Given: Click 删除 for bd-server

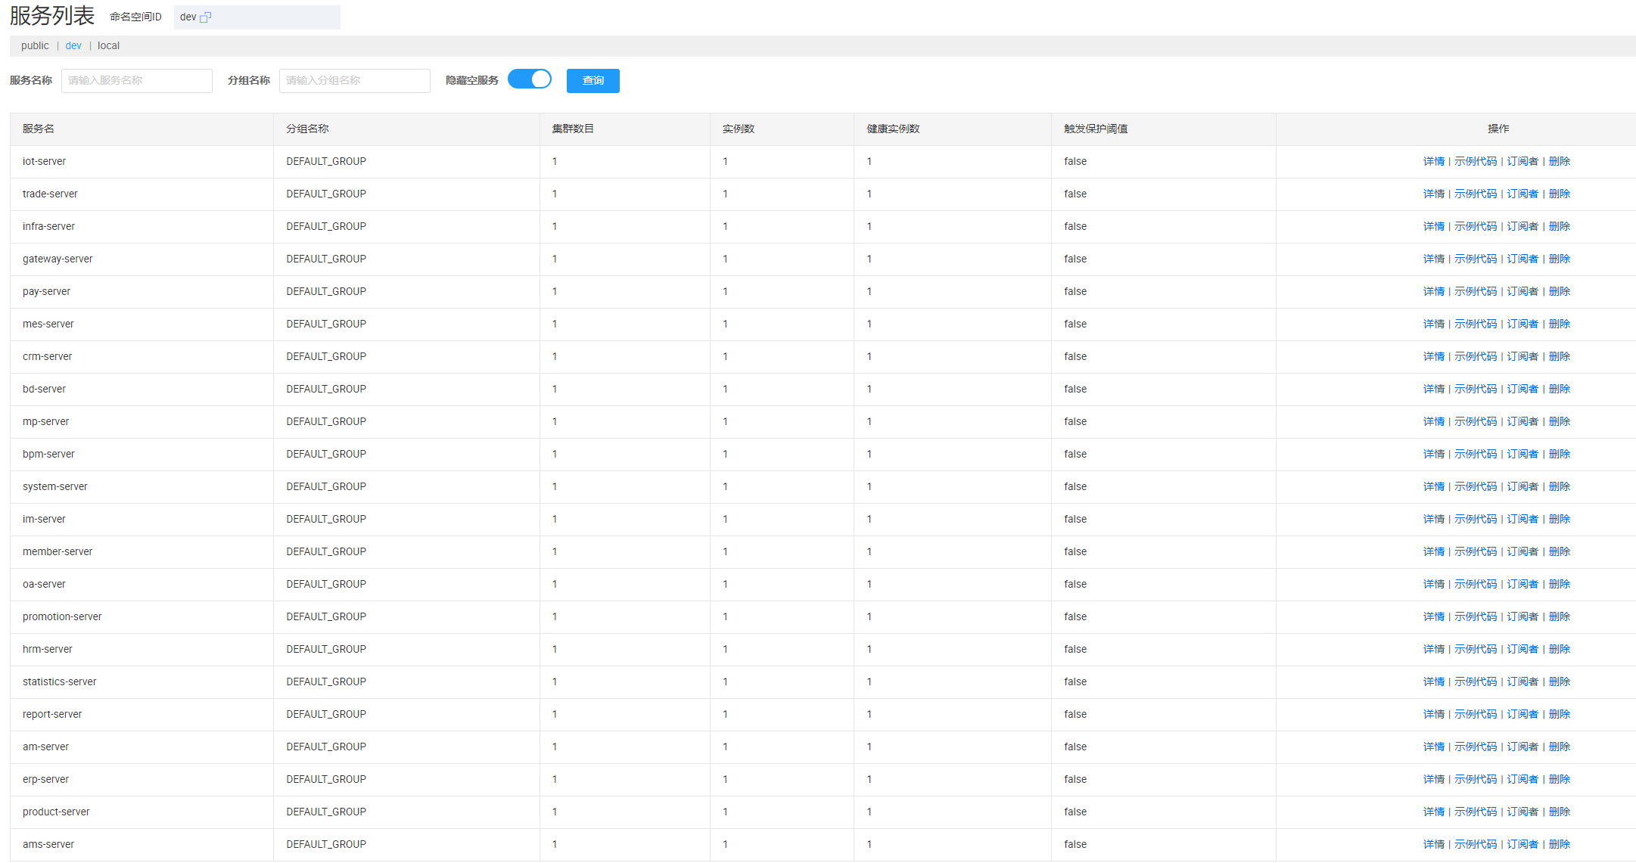Looking at the screenshot, I should (x=1560, y=390).
